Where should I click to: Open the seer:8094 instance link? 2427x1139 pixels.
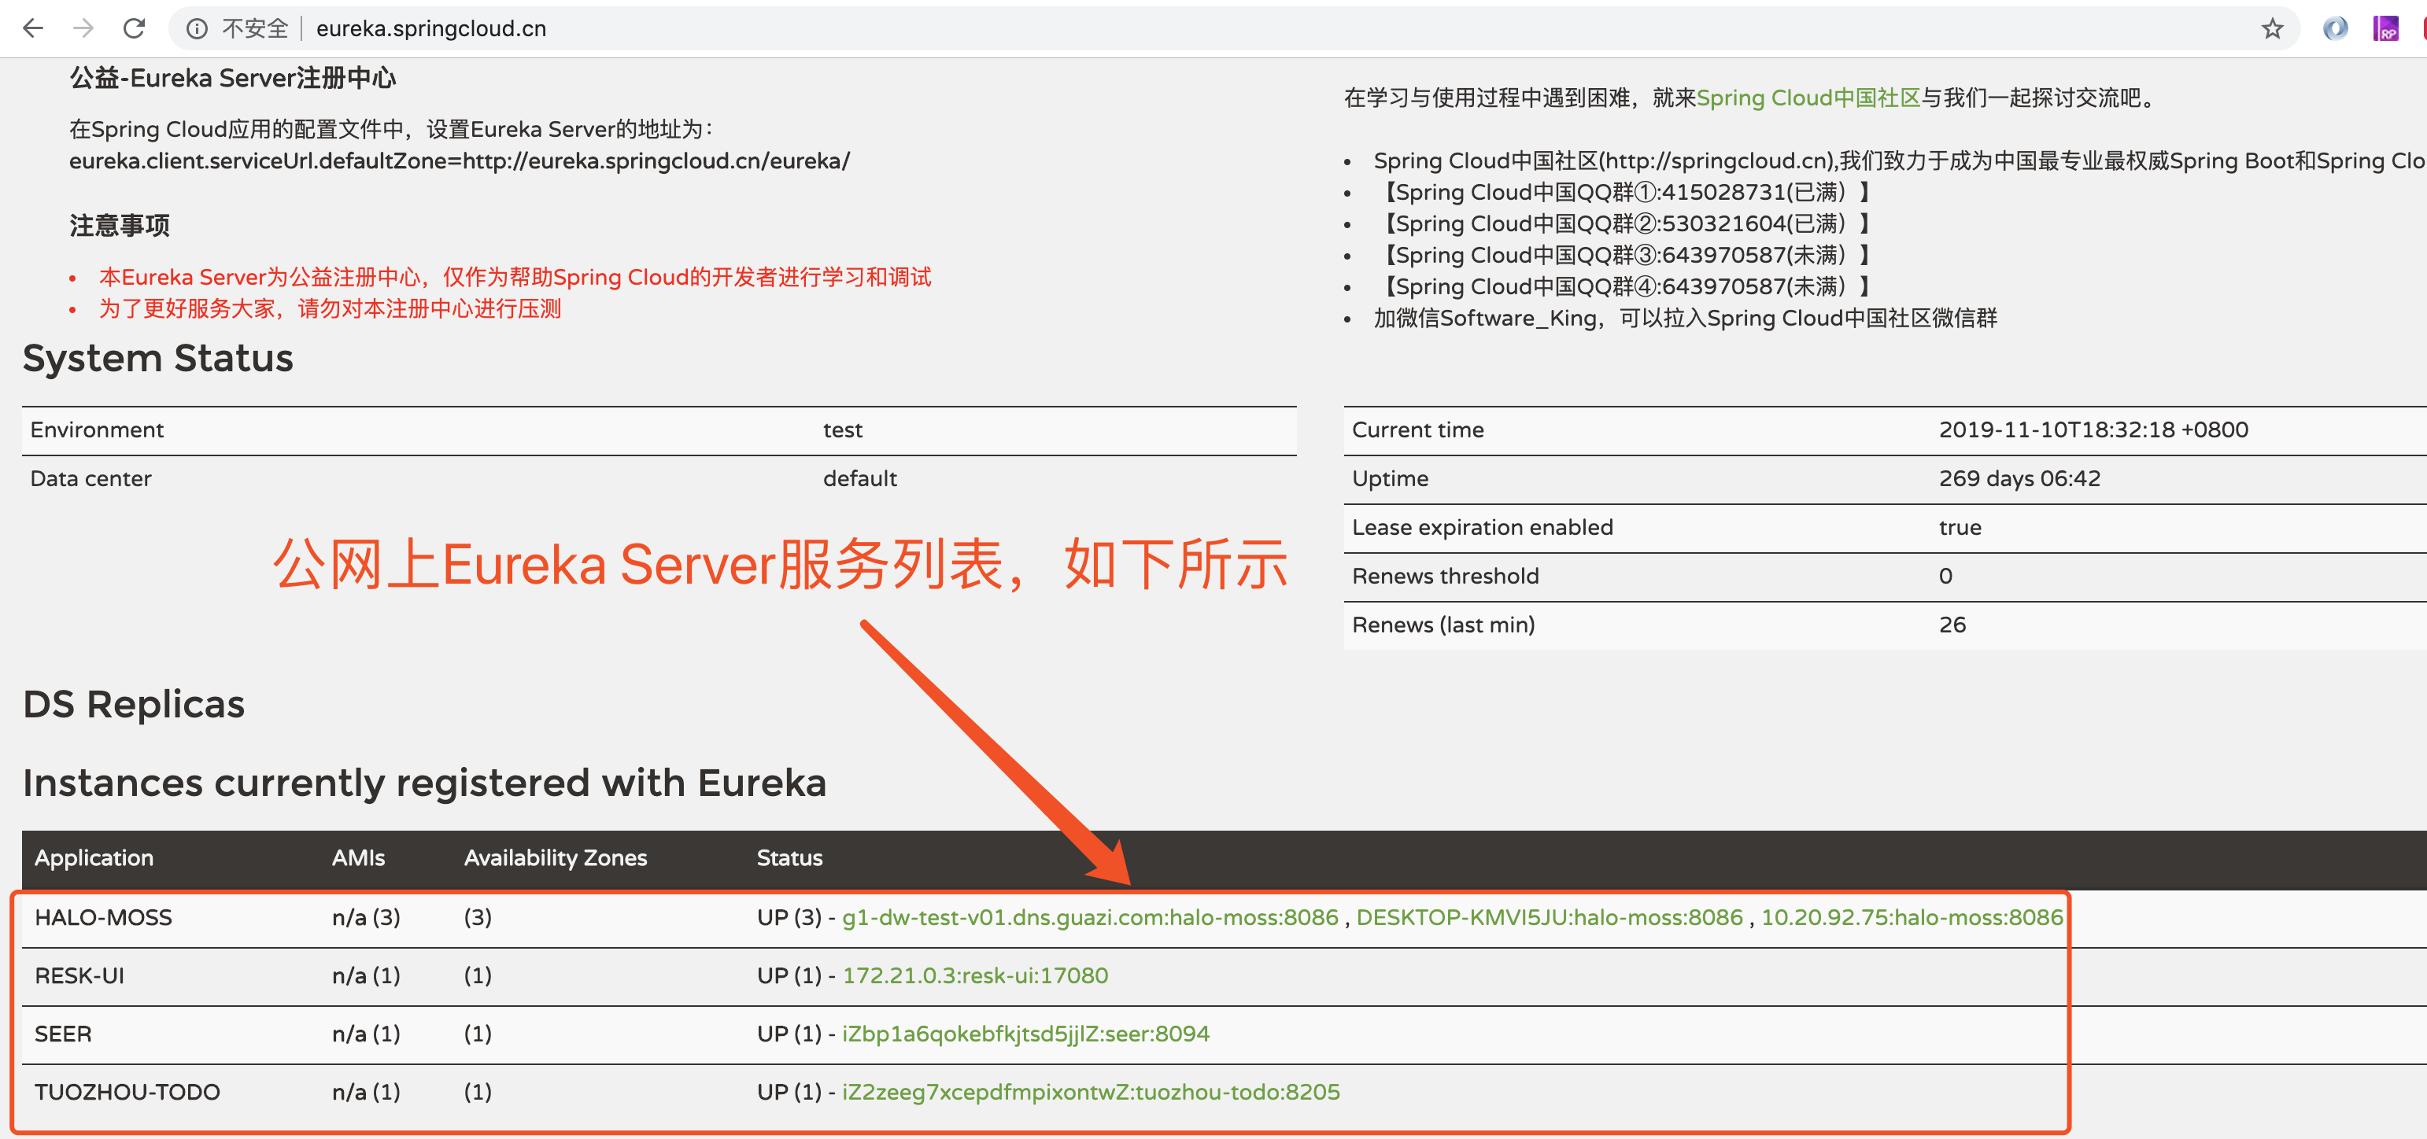1025,1034
